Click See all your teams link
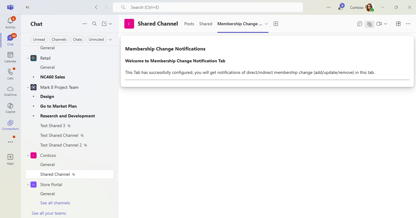This screenshot has height=218, width=416. (x=49, y=213)
